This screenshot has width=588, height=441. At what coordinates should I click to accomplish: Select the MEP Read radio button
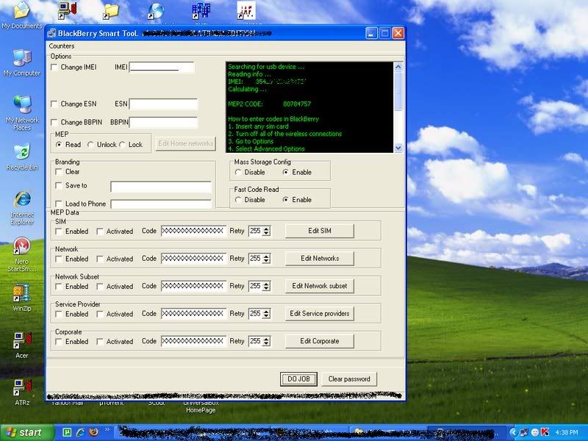coord(59,145)
